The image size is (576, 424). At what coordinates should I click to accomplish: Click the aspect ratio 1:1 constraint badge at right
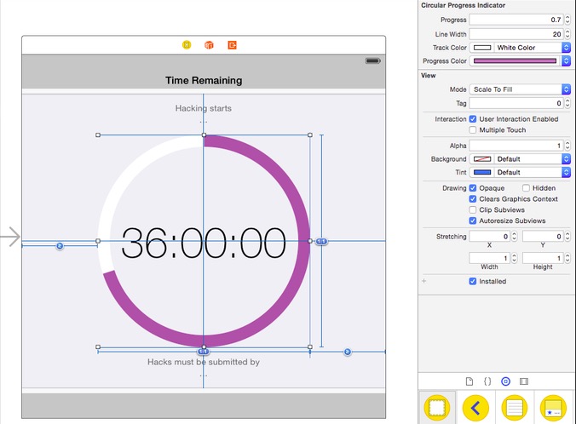[x=321, y=241]
